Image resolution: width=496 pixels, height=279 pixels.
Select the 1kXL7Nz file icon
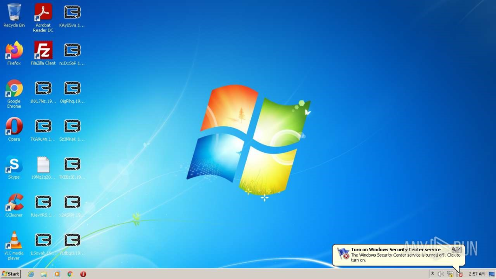[x=43, y=91]
